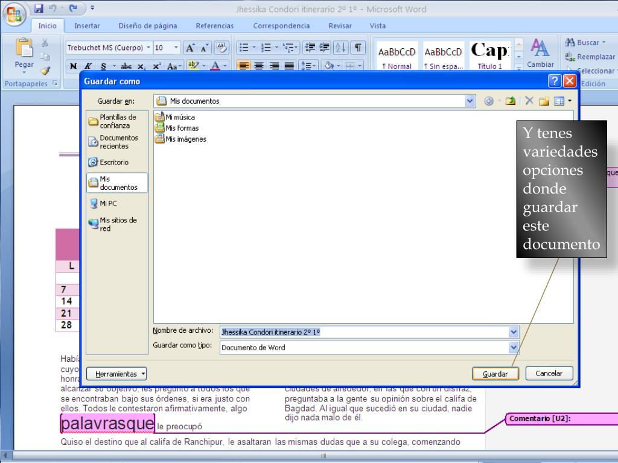Click the Shrink Font icon
Viewport: 618px width, 463px height.
point(205,48)
